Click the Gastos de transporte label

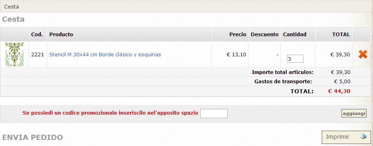[283, 82]
